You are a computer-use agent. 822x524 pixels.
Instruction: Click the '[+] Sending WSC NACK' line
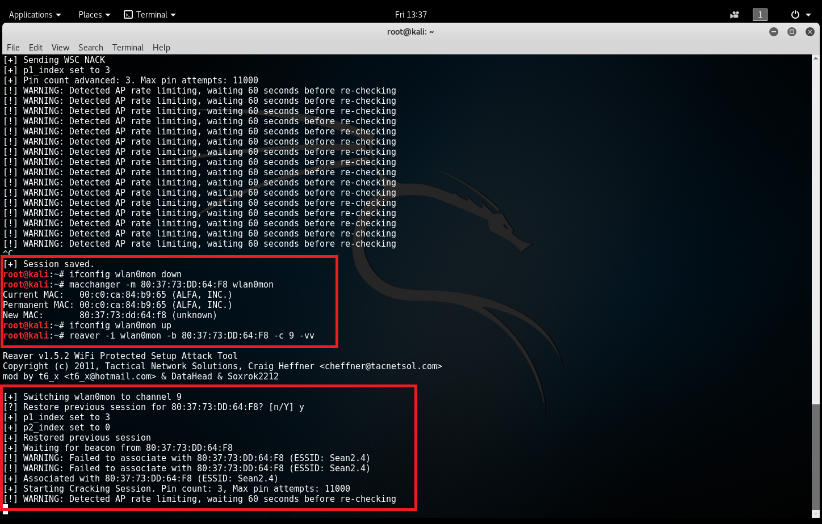[x=54, y=60]
